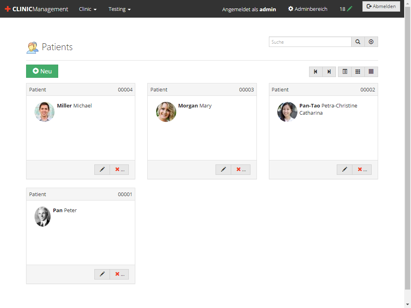Select the name Morgan Mary
Screen dimensions: 411x308
coord(195,106)
